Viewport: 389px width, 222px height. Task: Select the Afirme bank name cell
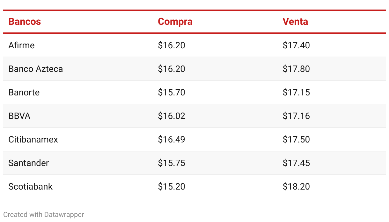pyautogui.click(x=21, y=45)
